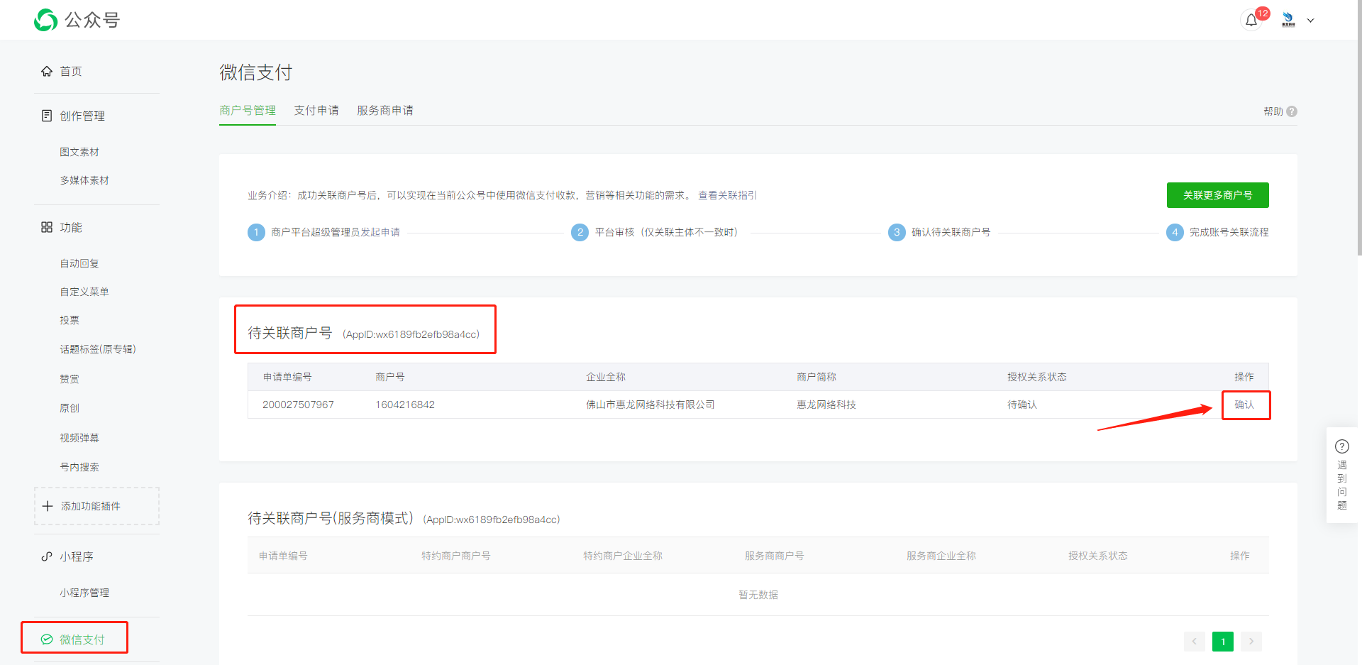Screen dimensions: 1362x665
Task: Click 授权关系状态 header in first table
Action: [x=1037, y=377]
